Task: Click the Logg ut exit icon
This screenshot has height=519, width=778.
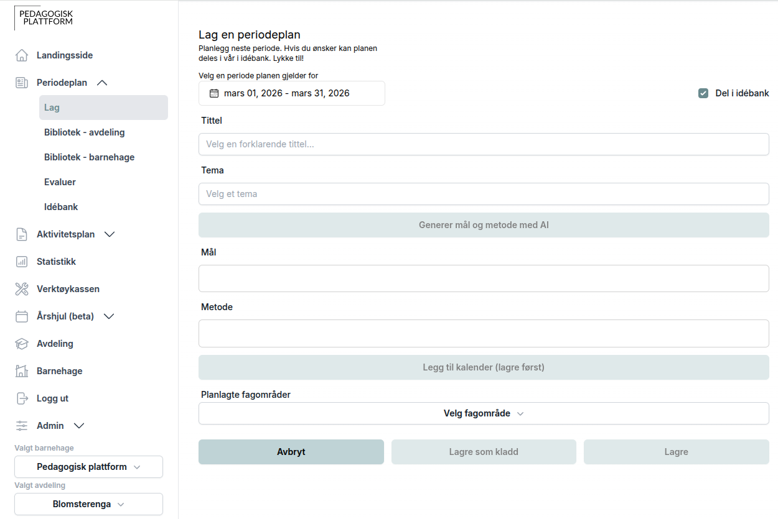Action: [22, 398]
